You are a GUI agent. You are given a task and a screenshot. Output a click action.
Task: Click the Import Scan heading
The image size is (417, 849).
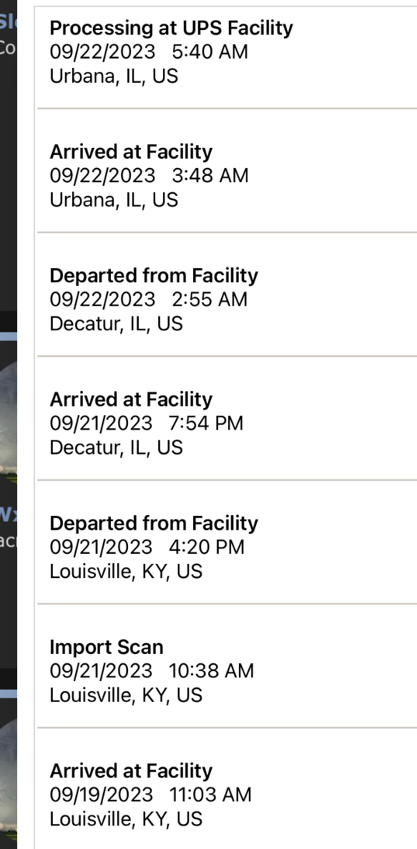click(107, 647)
